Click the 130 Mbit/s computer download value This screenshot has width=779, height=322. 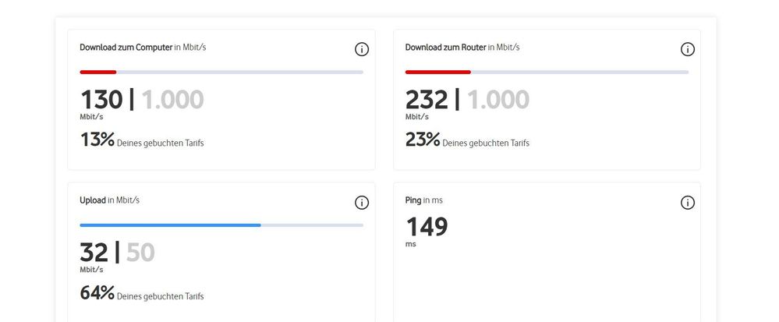(101, 100)
